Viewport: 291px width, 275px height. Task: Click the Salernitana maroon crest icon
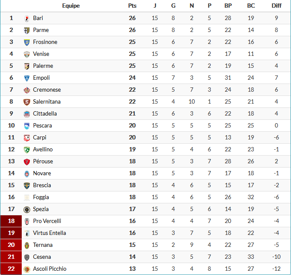(x=27, y=102)
